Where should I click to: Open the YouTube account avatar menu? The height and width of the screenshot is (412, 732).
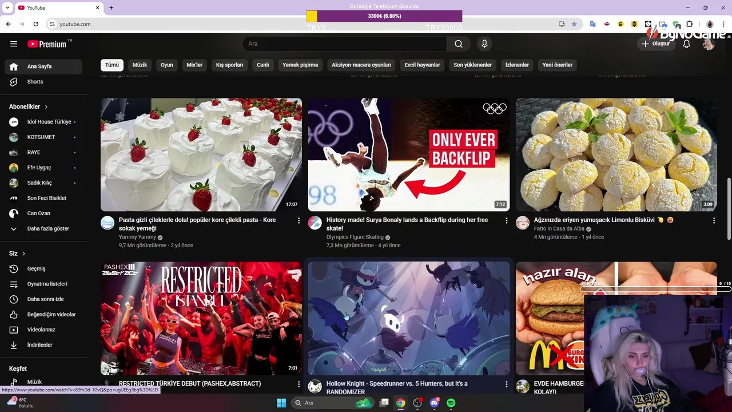(709, 44)
